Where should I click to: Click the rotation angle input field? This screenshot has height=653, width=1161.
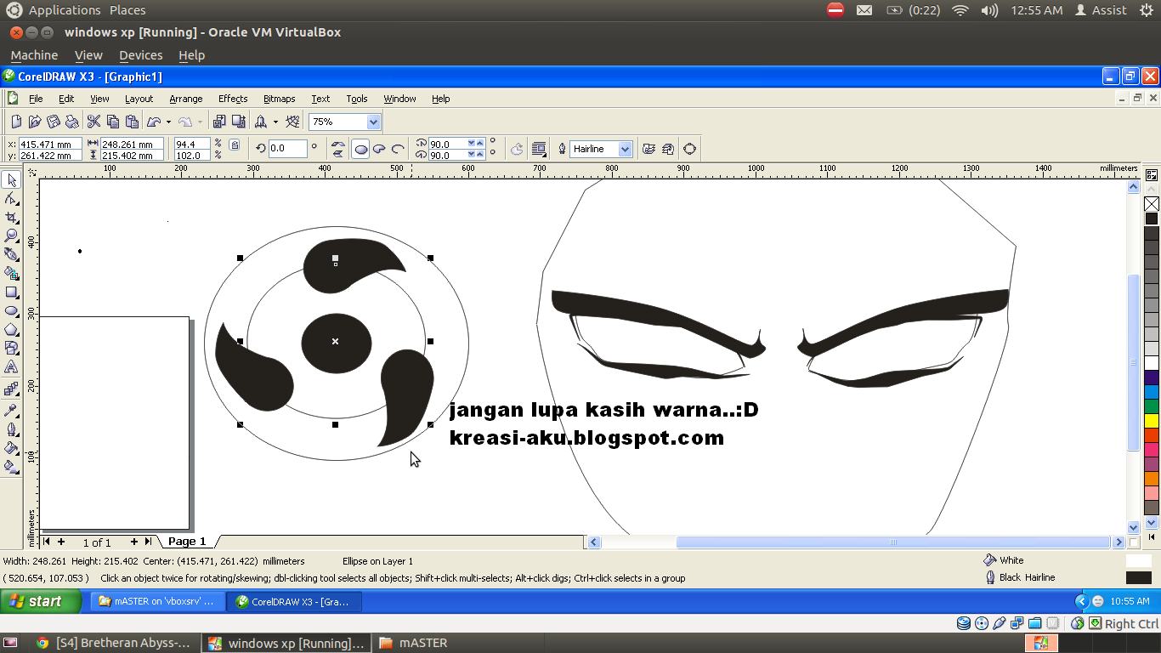[287, 149]
